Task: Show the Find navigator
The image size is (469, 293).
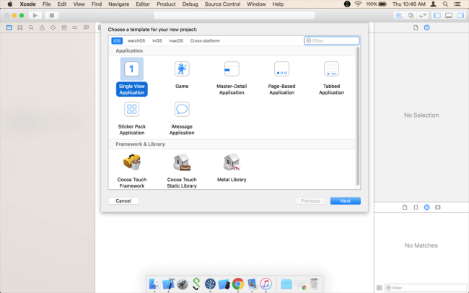Action: pos(31,27)
